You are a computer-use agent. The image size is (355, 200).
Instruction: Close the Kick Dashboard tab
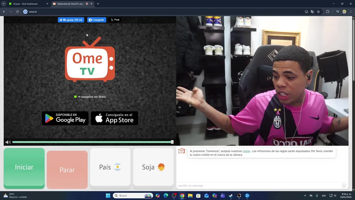pos(47,4)
